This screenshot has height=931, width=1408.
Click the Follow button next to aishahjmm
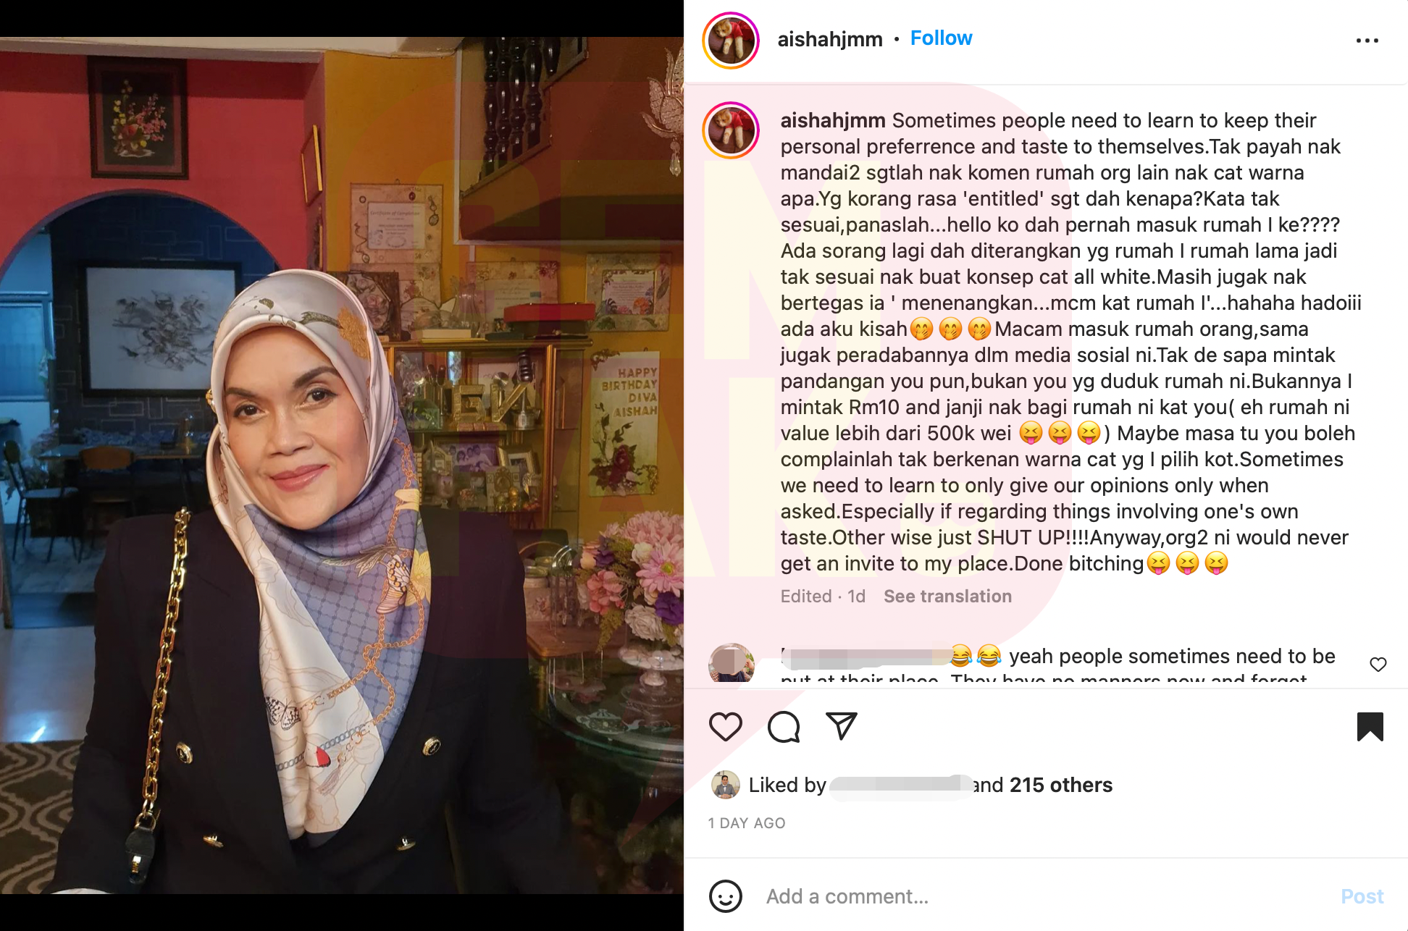941,38
